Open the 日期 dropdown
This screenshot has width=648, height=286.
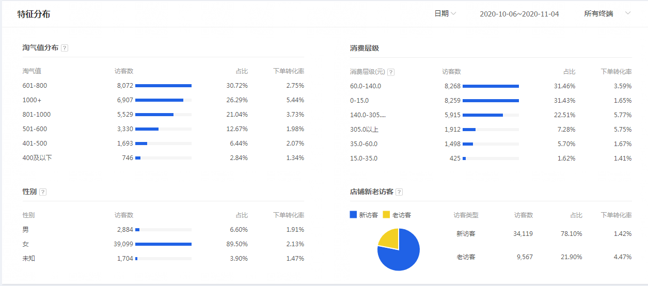pos(445,14)
